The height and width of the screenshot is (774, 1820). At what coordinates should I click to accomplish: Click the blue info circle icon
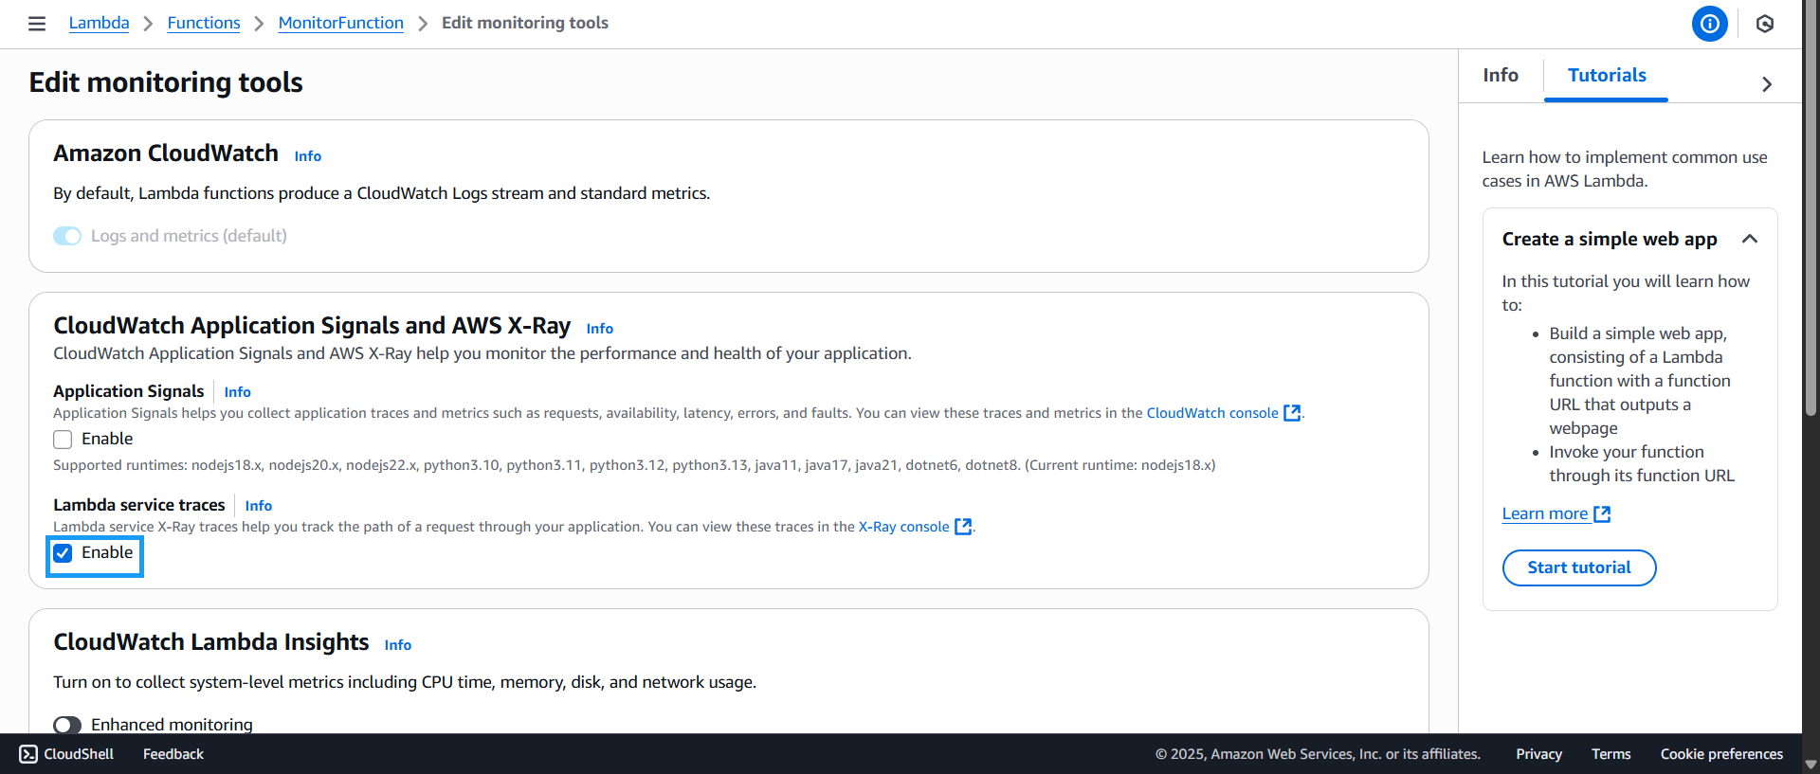[1709, 24]
